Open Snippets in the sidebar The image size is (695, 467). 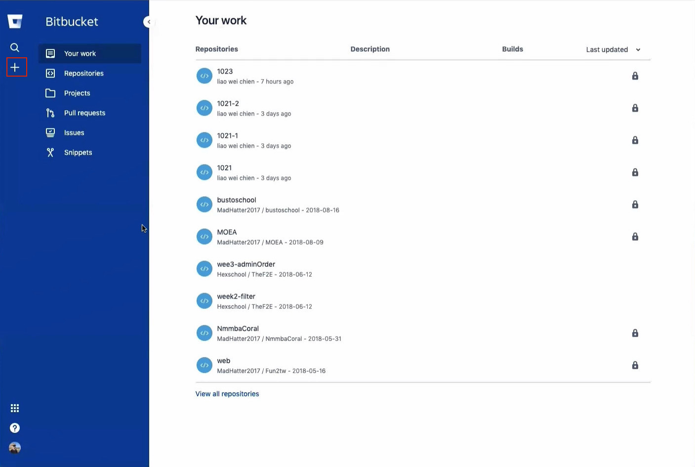(x=90, y=152)
